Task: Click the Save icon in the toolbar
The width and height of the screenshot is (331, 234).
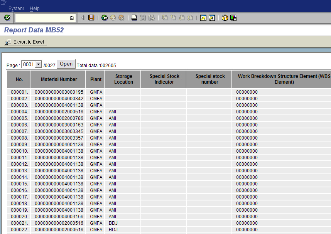Action: click(91, 18)
